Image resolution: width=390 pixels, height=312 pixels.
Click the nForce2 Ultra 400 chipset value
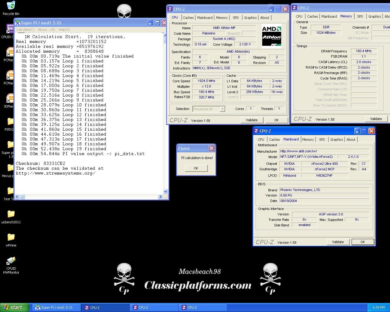tap(324, 164)
